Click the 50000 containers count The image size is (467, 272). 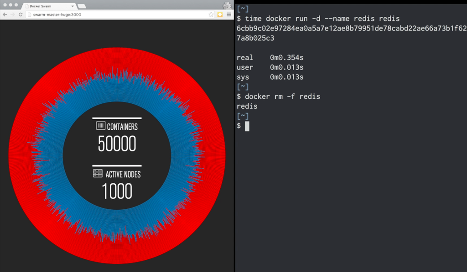(117, 143)
